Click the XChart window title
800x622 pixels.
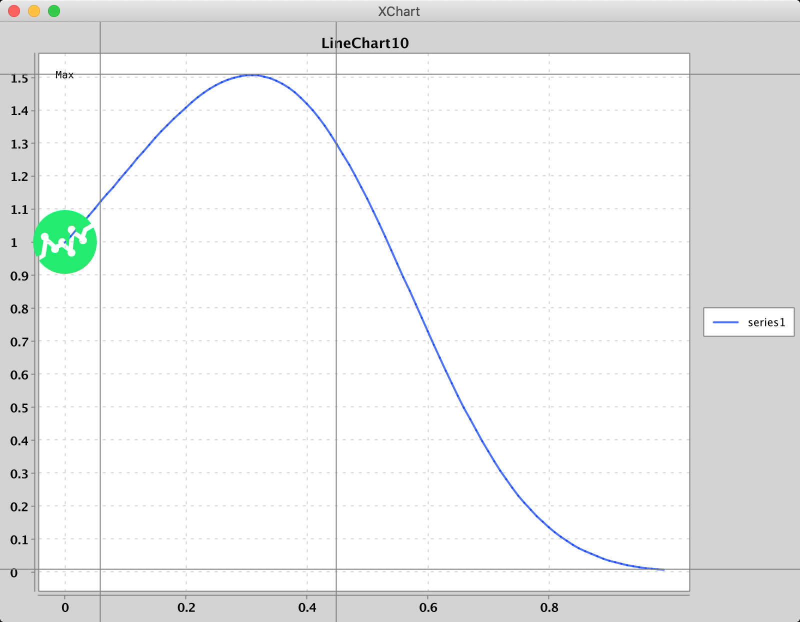[x=399, y=11]
